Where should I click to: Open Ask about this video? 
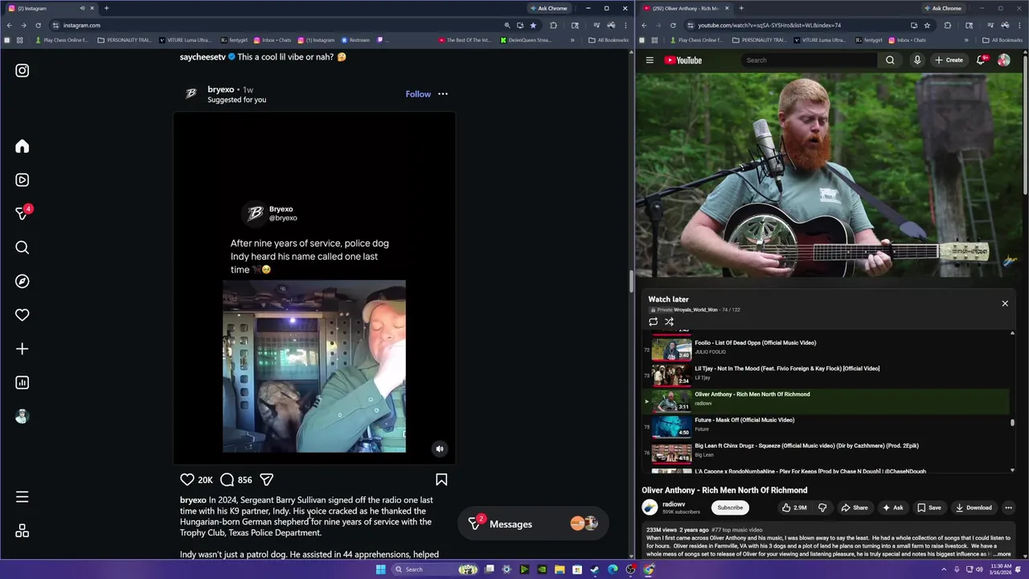click(893, 507)
